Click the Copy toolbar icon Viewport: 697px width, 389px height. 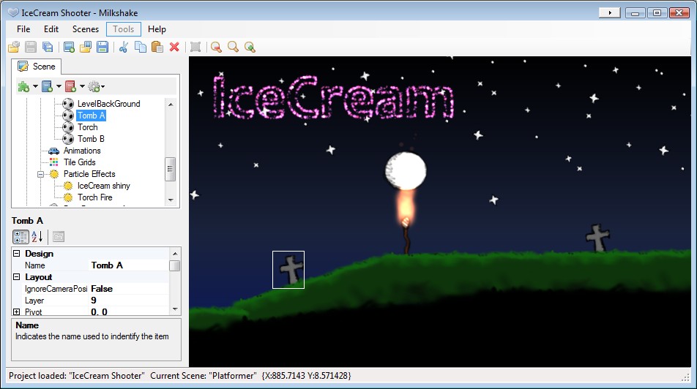coord(141,47)
